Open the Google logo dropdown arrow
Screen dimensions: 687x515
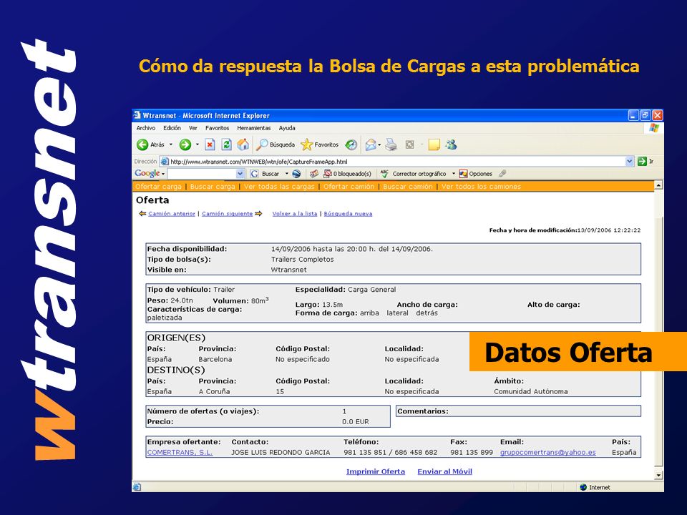point(163,174)
